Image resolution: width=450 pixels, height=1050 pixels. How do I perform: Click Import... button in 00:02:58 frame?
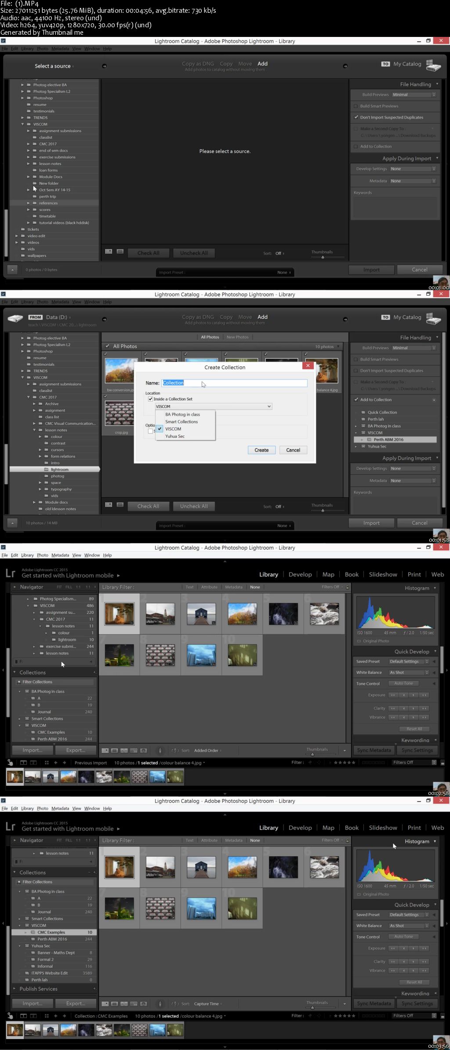33,750
